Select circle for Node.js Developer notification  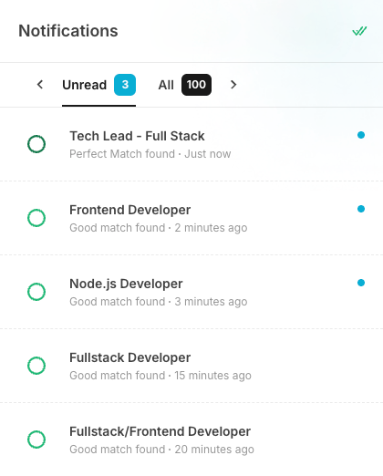tap(36, 292)
